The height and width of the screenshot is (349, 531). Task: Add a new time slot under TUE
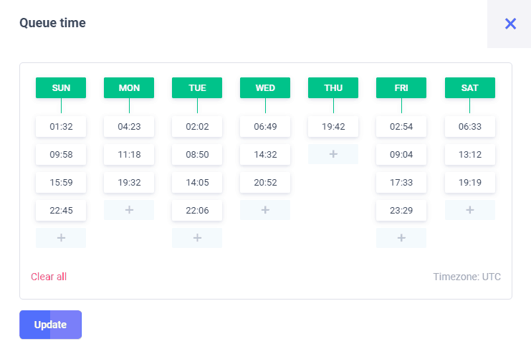pos(197,238)
